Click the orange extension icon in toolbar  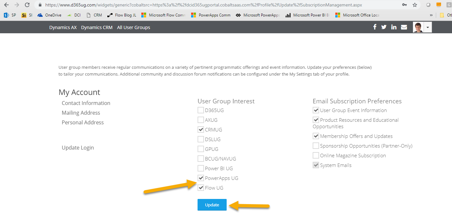(438, 5)
